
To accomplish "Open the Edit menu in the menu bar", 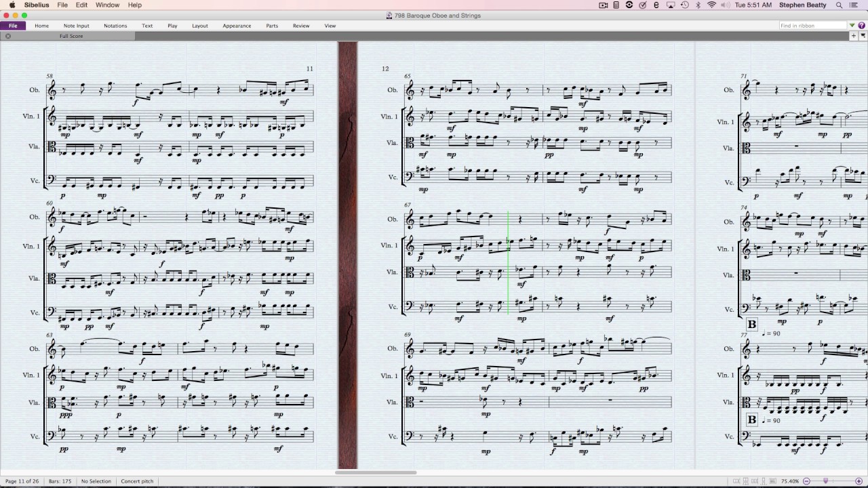I will pos(81,5).
